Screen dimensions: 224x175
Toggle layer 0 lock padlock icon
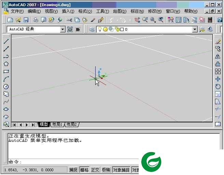pos(117,29)
